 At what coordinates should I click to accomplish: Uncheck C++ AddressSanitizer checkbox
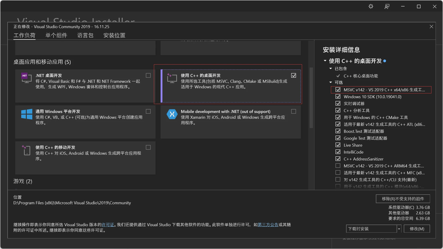pyautogui.click(x=338, y=159)
